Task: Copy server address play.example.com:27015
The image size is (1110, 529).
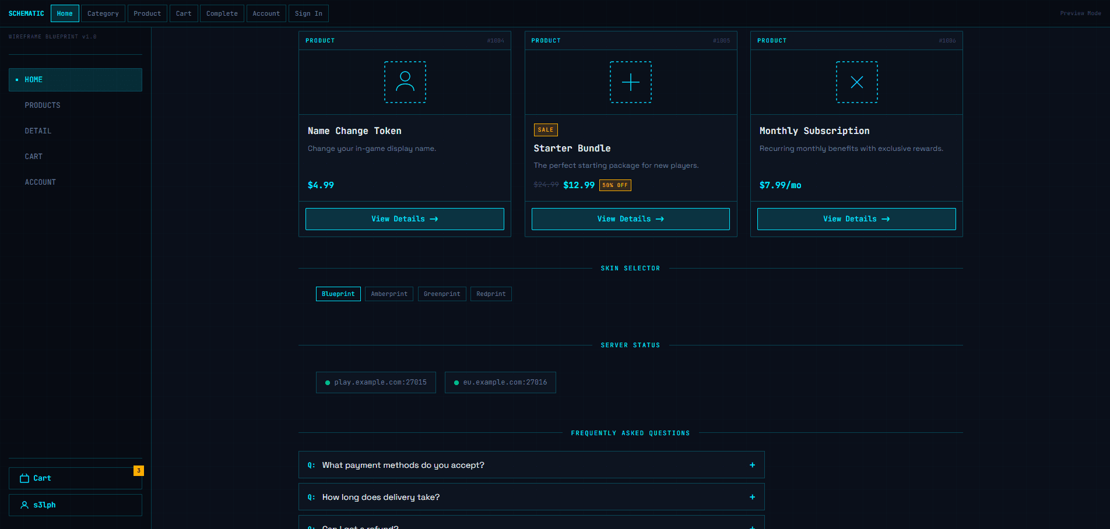Action: pos(376,383)
